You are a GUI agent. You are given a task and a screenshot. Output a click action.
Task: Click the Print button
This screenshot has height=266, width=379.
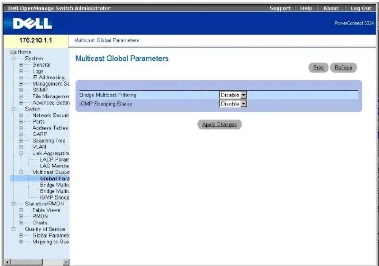[318, 68]
